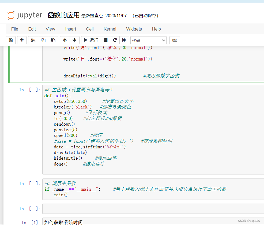Cut selected cells with scissors icon
The height and width of the screenshot is (225, 264).
point(33,40)
